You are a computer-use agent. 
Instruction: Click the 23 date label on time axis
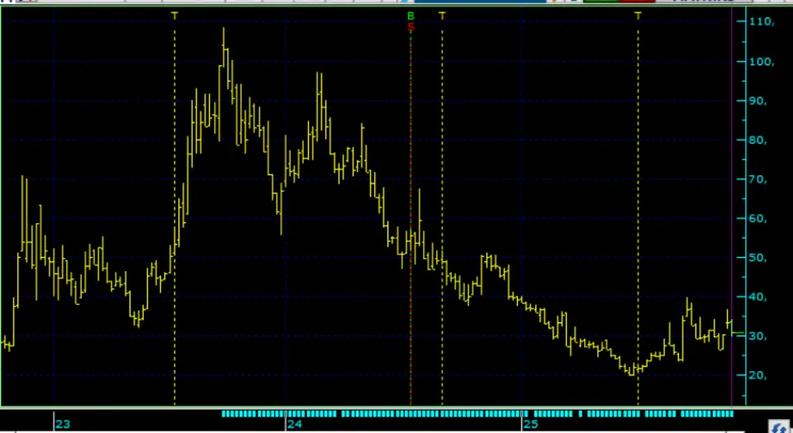click(x=63, y=424)
